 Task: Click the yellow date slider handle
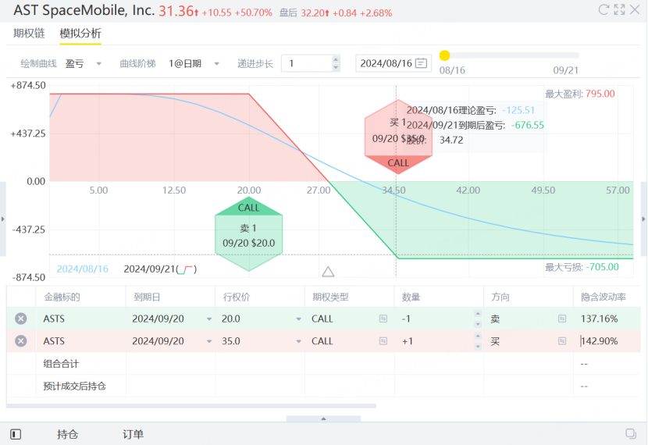tap(444, 55)
